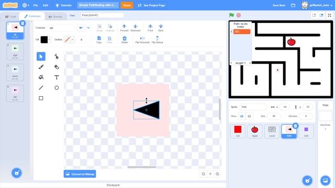This screenshot has width=335, height=188.
Task: Hide the sprite from stage
Action: tap(249, 116)
